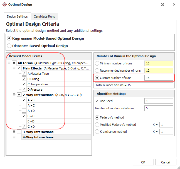The height and width of the screenshot is (169, 180).
Task: Open the Design Settings tab
Action: 17,16
